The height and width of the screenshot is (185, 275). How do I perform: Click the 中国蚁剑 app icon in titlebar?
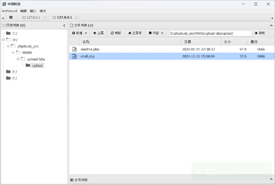click(4, 4)
